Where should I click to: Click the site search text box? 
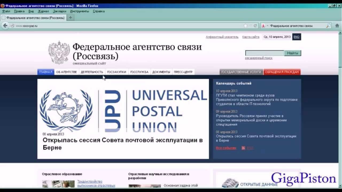pos(265,53)
